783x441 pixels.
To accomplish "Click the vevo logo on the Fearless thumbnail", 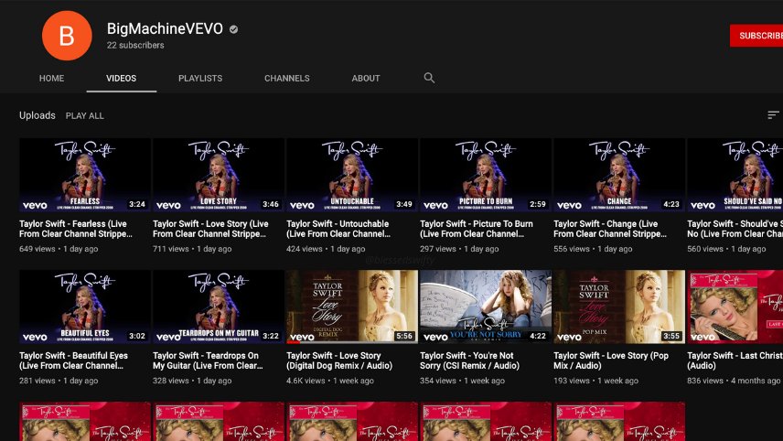I will pos(35,205).
